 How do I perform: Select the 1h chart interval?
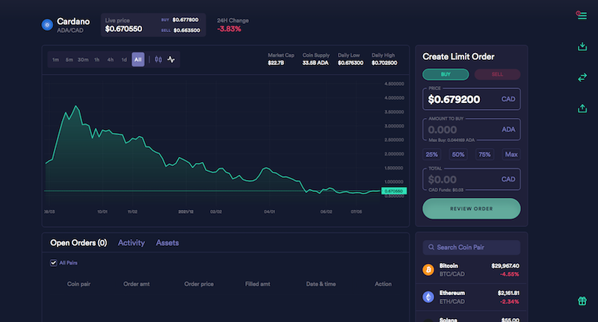click(x=97, y=60)
